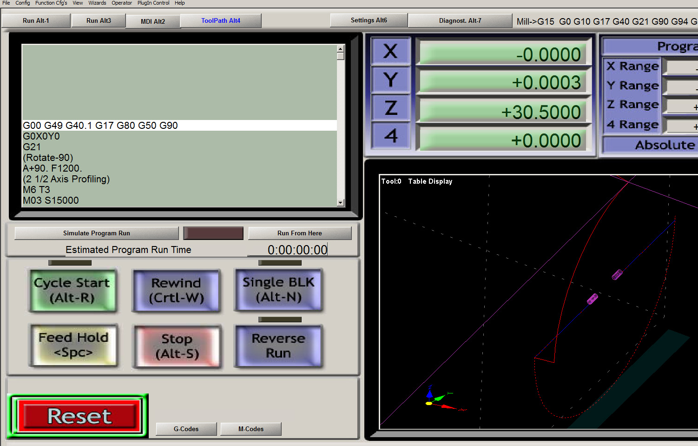Screen dimensions: 698x446
Task: Click Rewind (Ctrl-W) button
Action: click(176, 290)
